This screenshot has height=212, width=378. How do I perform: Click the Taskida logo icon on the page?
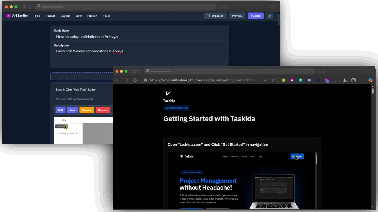pos(167,93)
